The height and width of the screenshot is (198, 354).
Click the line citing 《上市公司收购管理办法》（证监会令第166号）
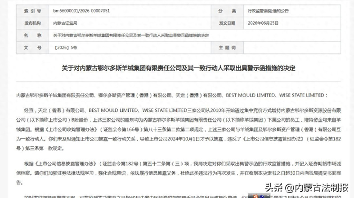[179, 129]
